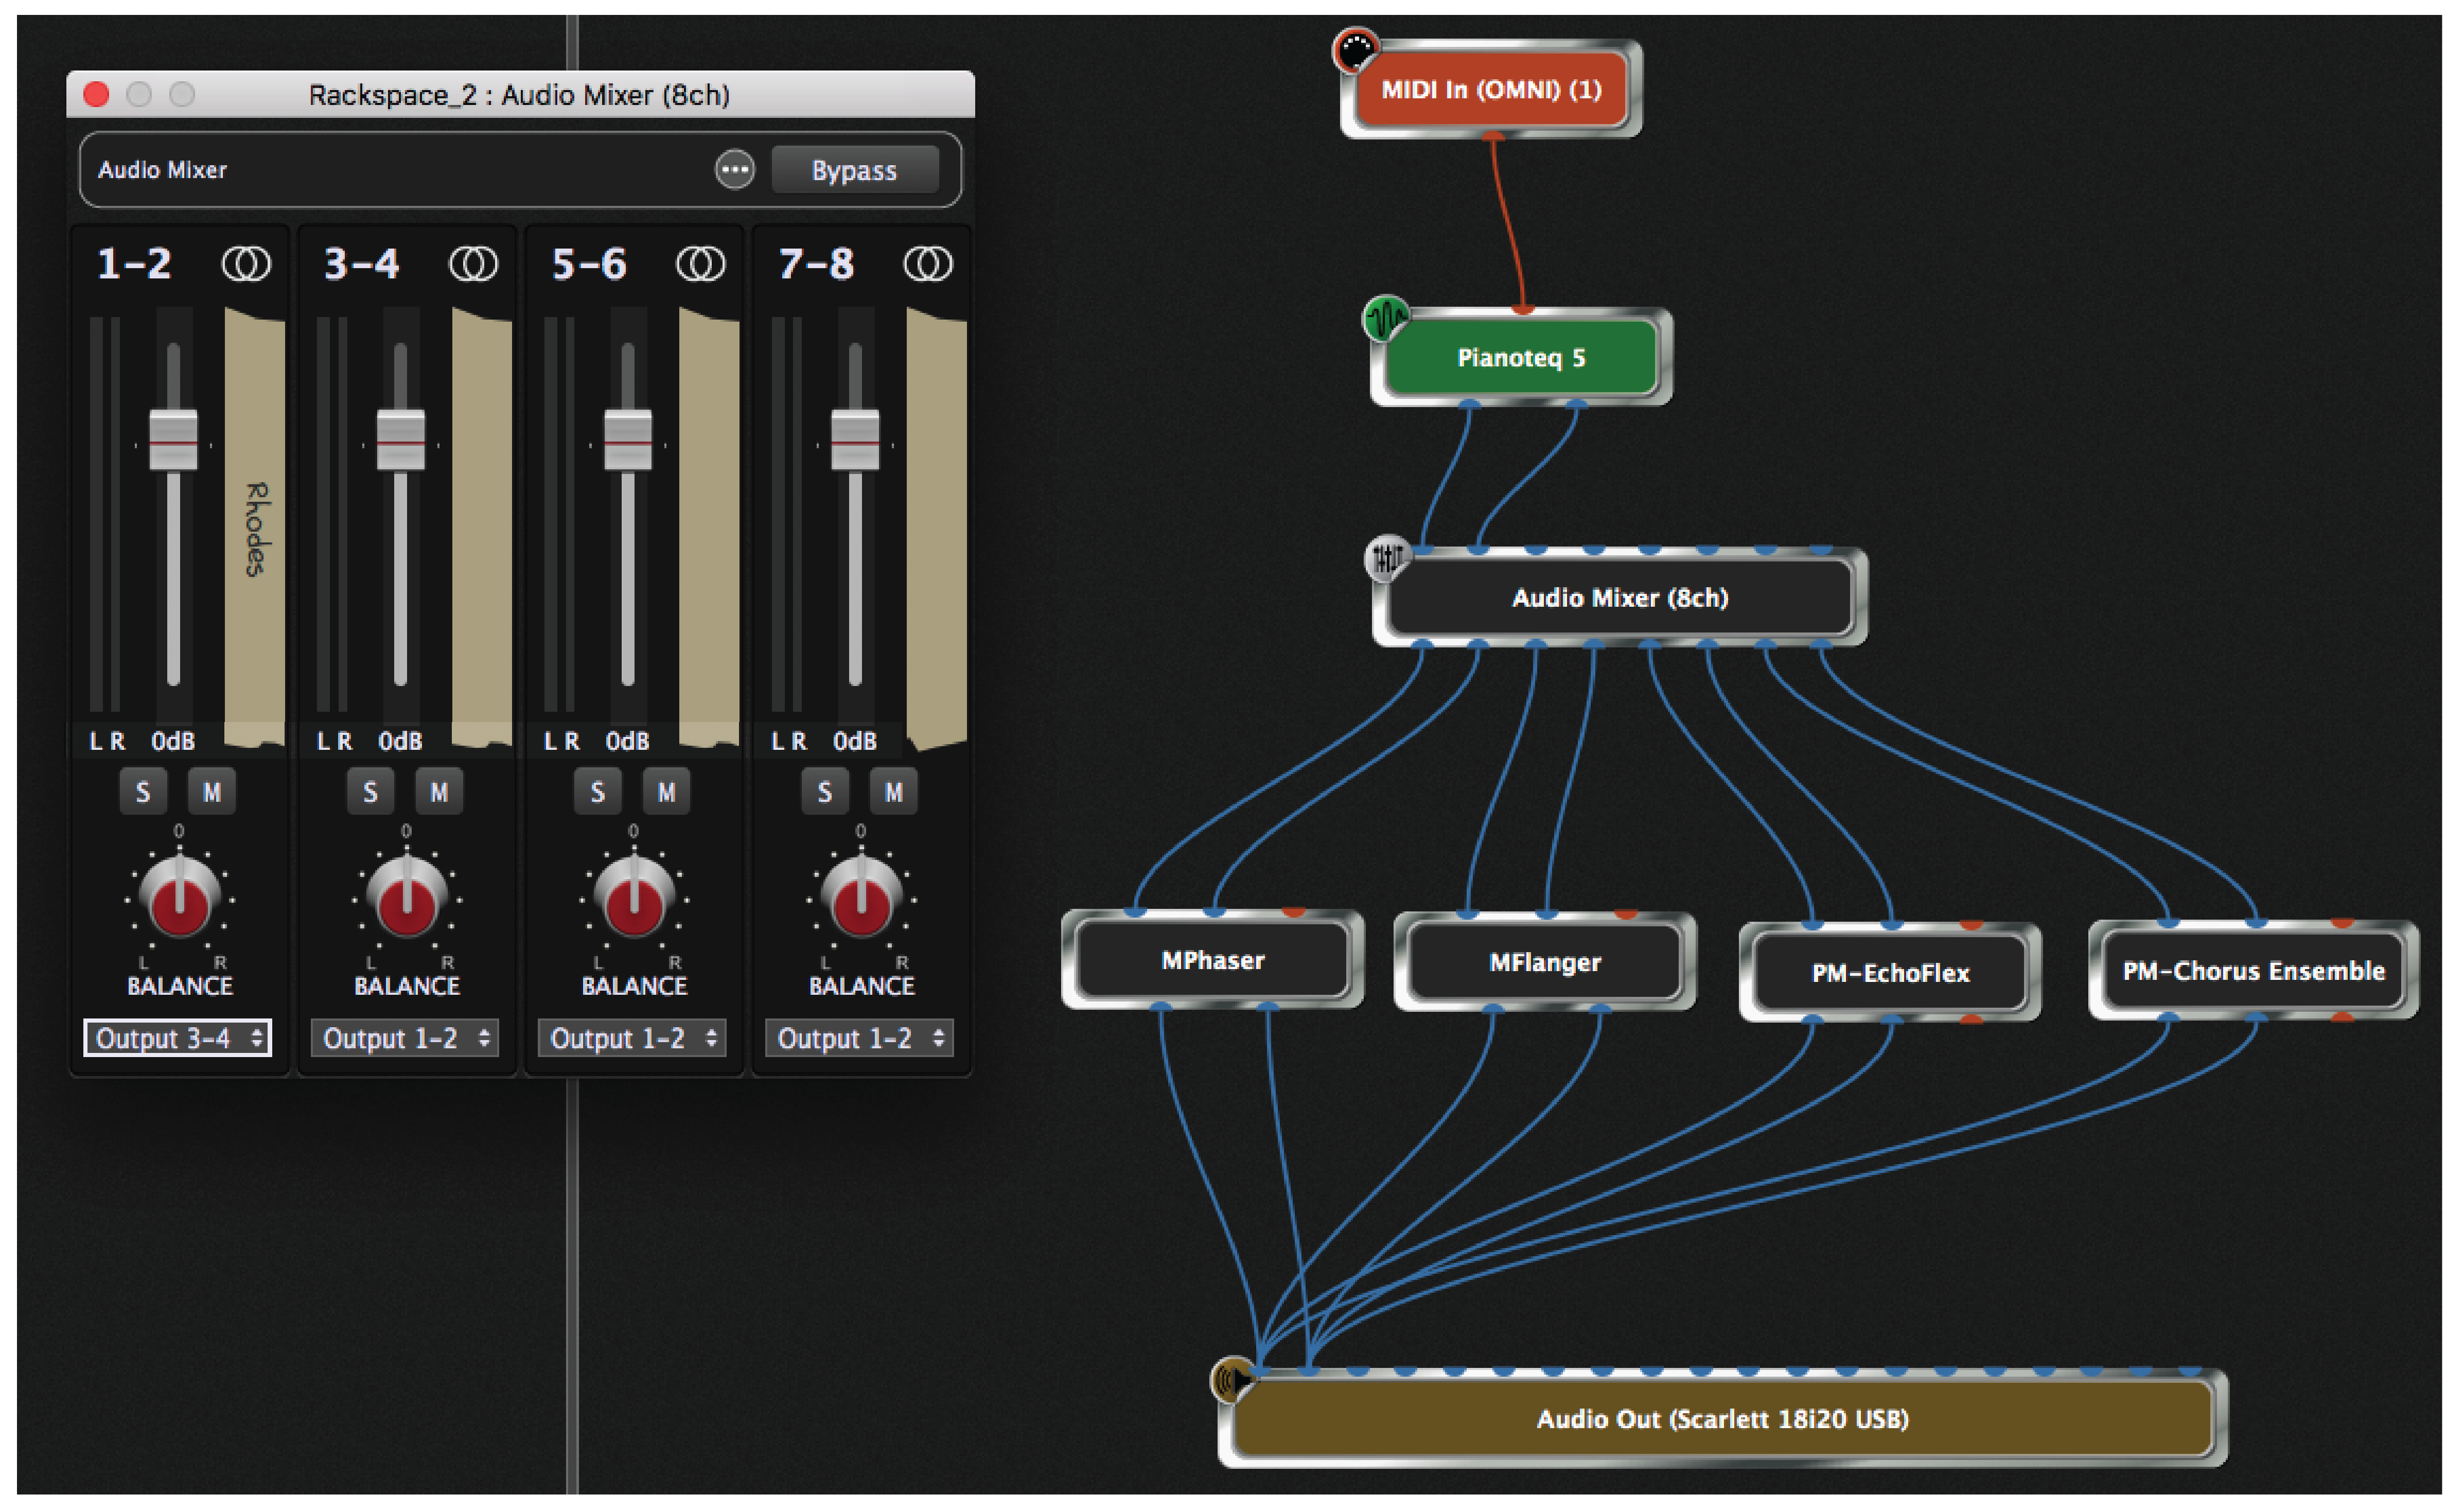Open output routing dropdown on channel 3-4
Image resolution: width=2464 pixels, height=1512 pixels.
[405, 1038]
